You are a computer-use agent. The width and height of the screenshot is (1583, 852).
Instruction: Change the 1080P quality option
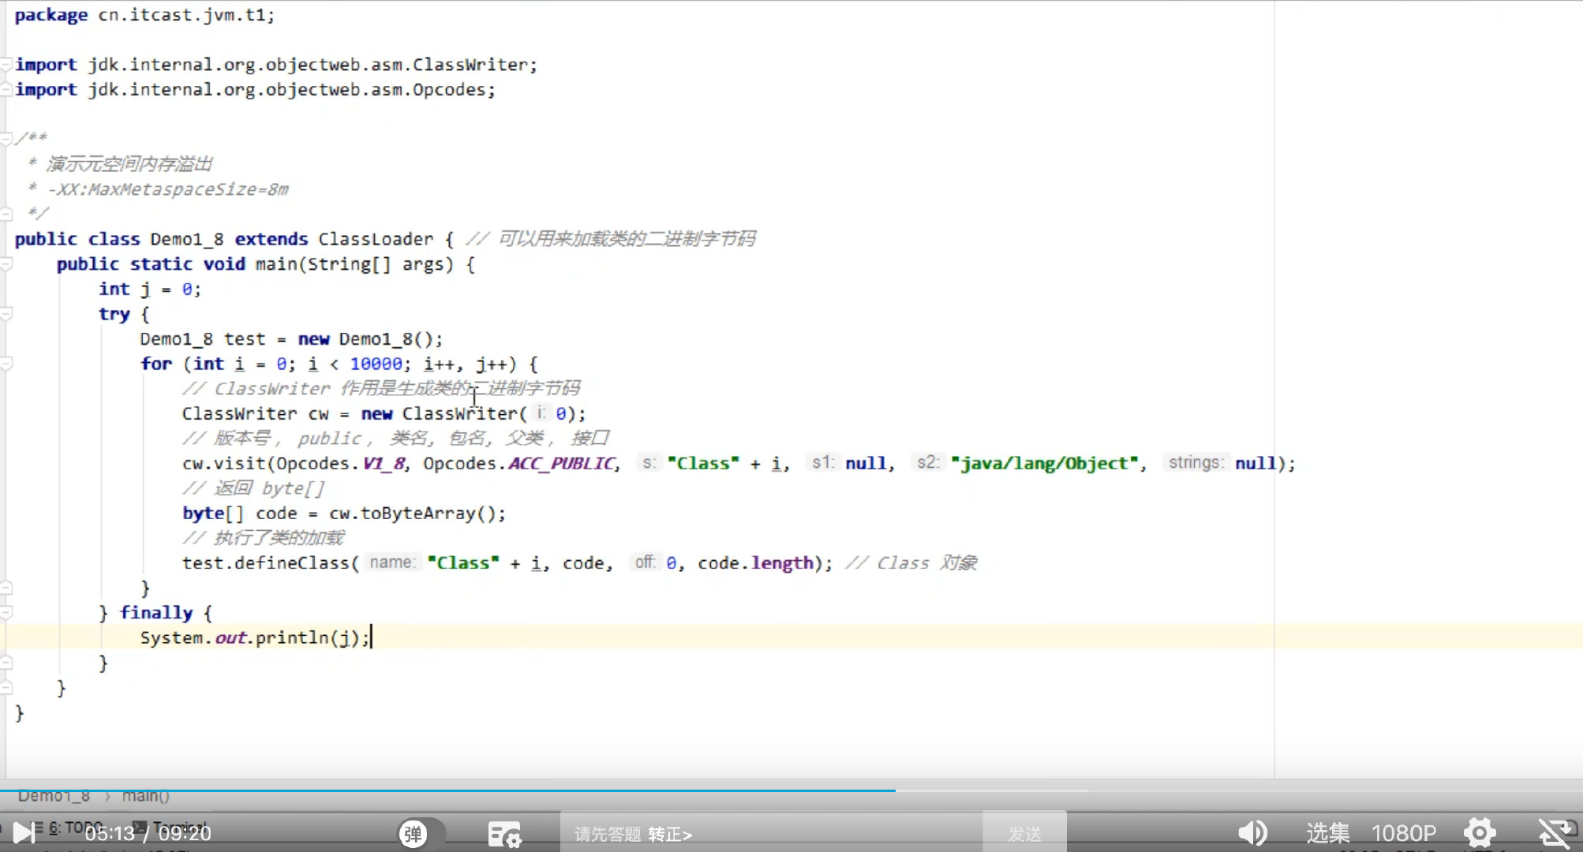(x=1403, y=833)
